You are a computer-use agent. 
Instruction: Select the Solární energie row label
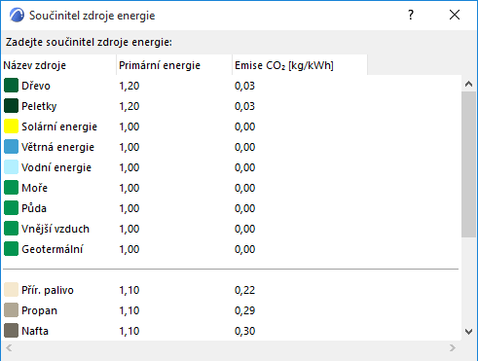pyautogui.click(x=59, y=126)
